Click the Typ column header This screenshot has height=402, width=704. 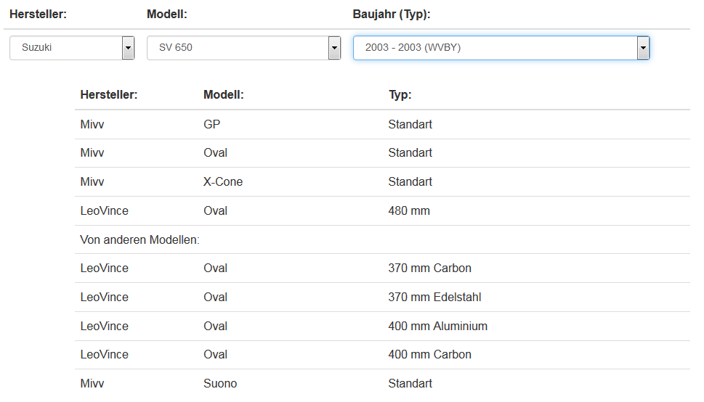point(400,95)
